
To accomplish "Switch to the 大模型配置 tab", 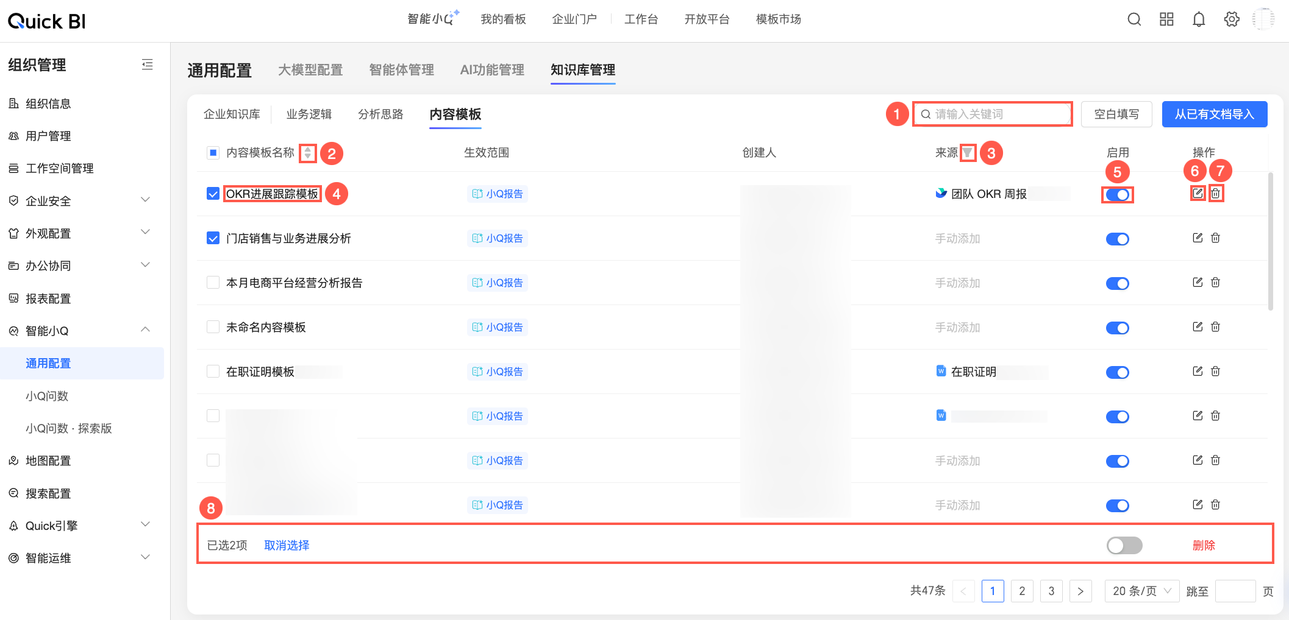I will 310,70.
